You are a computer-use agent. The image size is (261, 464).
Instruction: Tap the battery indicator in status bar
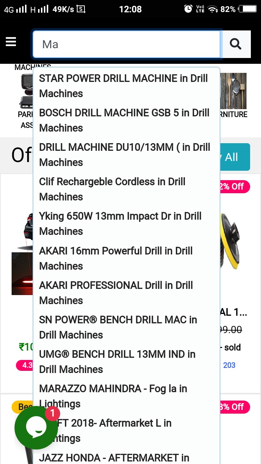click(248, 9)
